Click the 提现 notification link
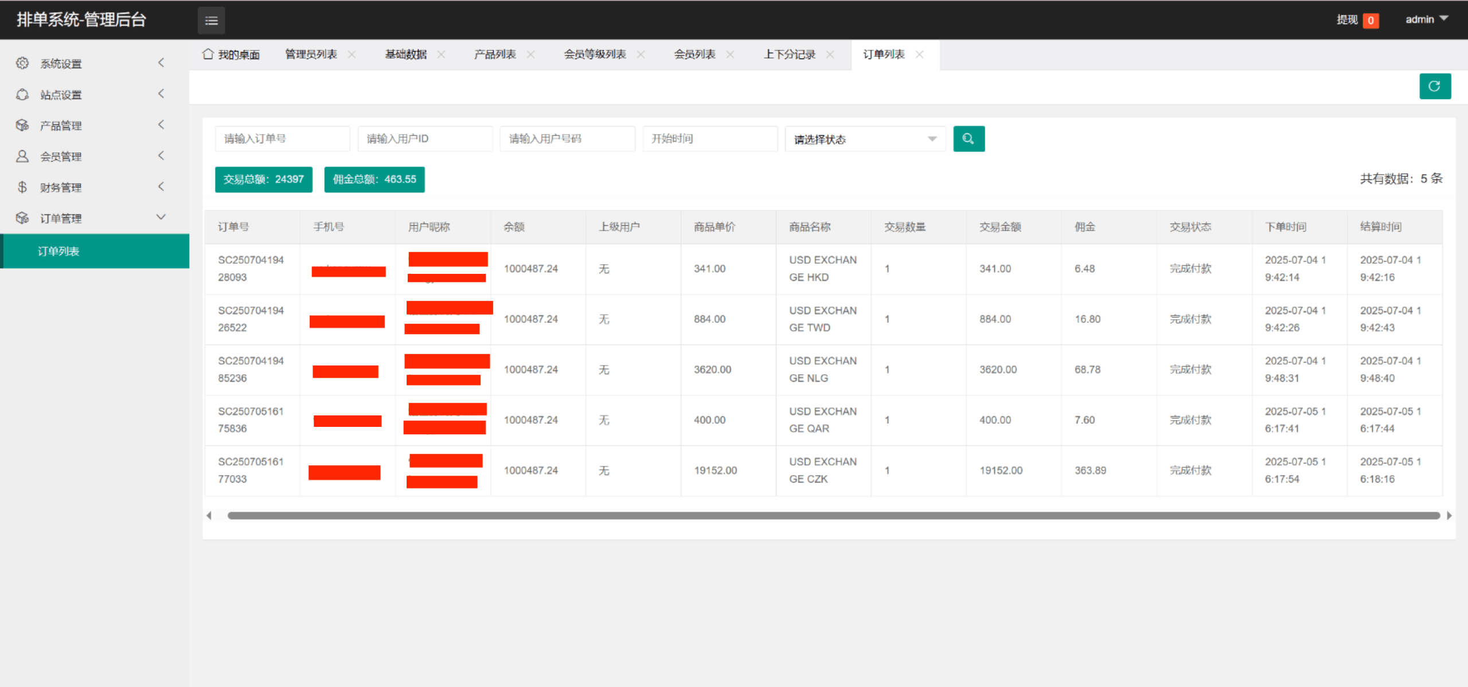1468x687 pixels. [1347, 20]
